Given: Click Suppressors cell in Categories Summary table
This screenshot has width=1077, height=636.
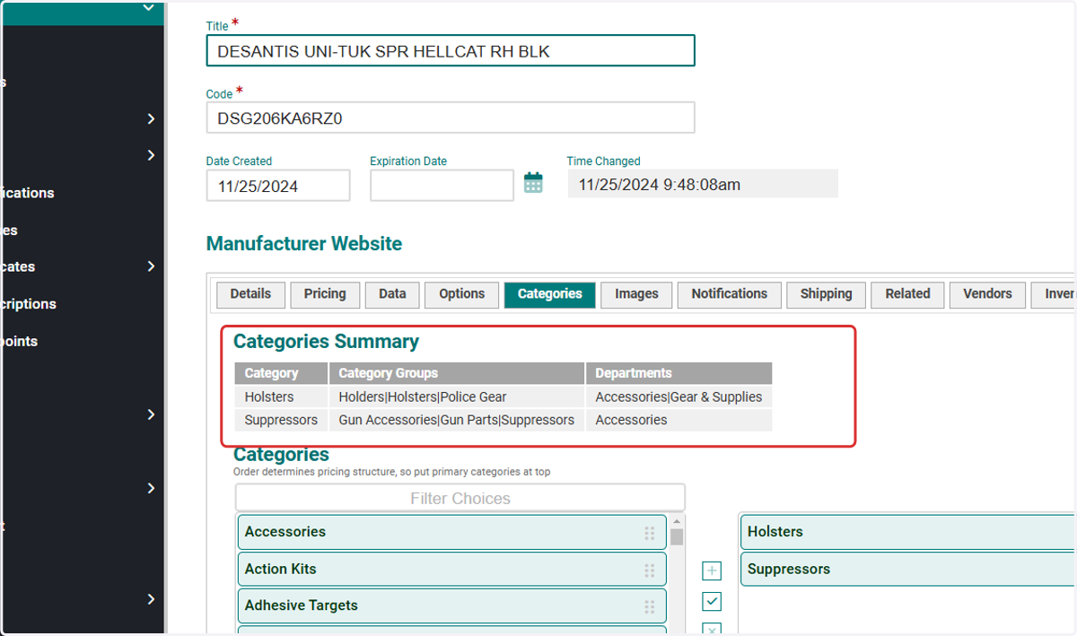Looking at the screenshot, I should click(x=281, y=420).
